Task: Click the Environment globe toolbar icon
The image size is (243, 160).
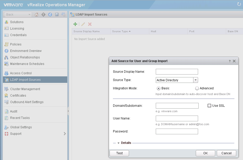Action: [x=50, y=15]
